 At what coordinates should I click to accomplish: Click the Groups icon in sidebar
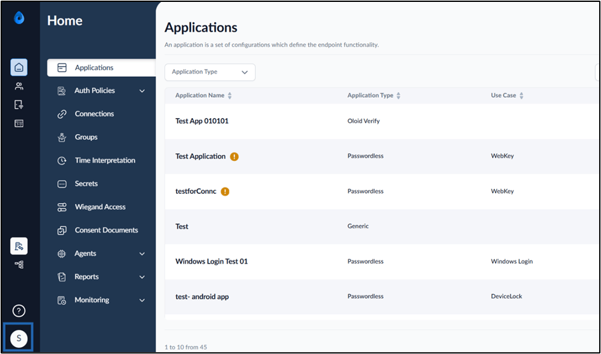click(62, 137)
